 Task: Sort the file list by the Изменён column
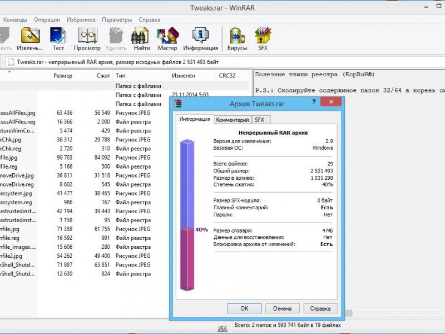tap(192, 76)
